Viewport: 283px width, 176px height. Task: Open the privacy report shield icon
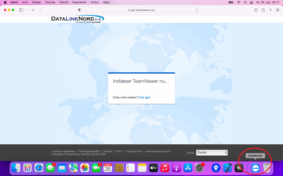coord(80,10)
